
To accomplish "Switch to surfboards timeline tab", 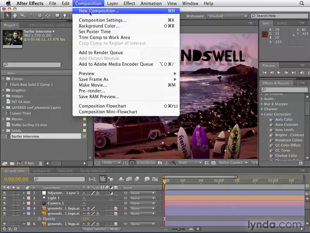I will coord(42,171).
